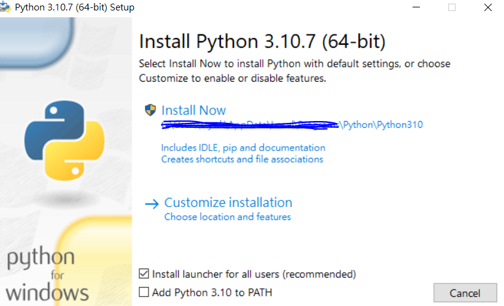504x306 pixels.
Task: Click 'Choose location and features' text
Action: click(228, 217)
